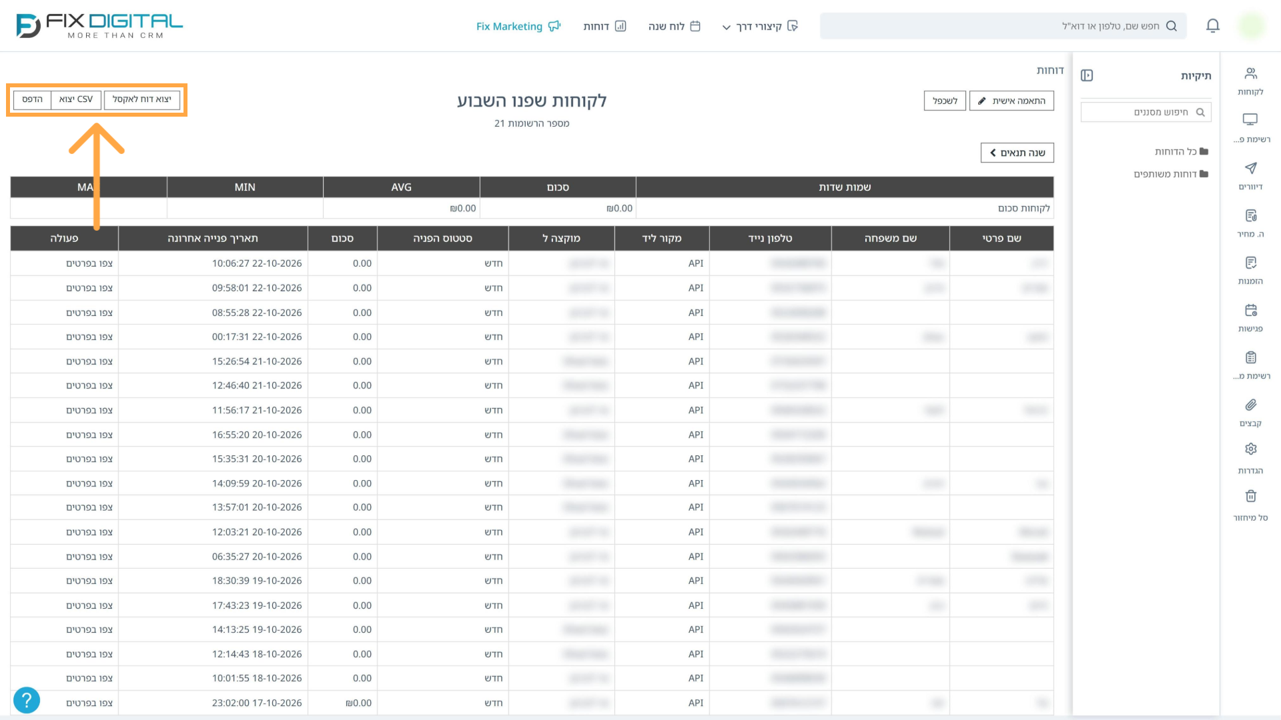Click the דוחות breadcrumb text
Viewport: 1281px width, 720px height.
[1050, 70]
